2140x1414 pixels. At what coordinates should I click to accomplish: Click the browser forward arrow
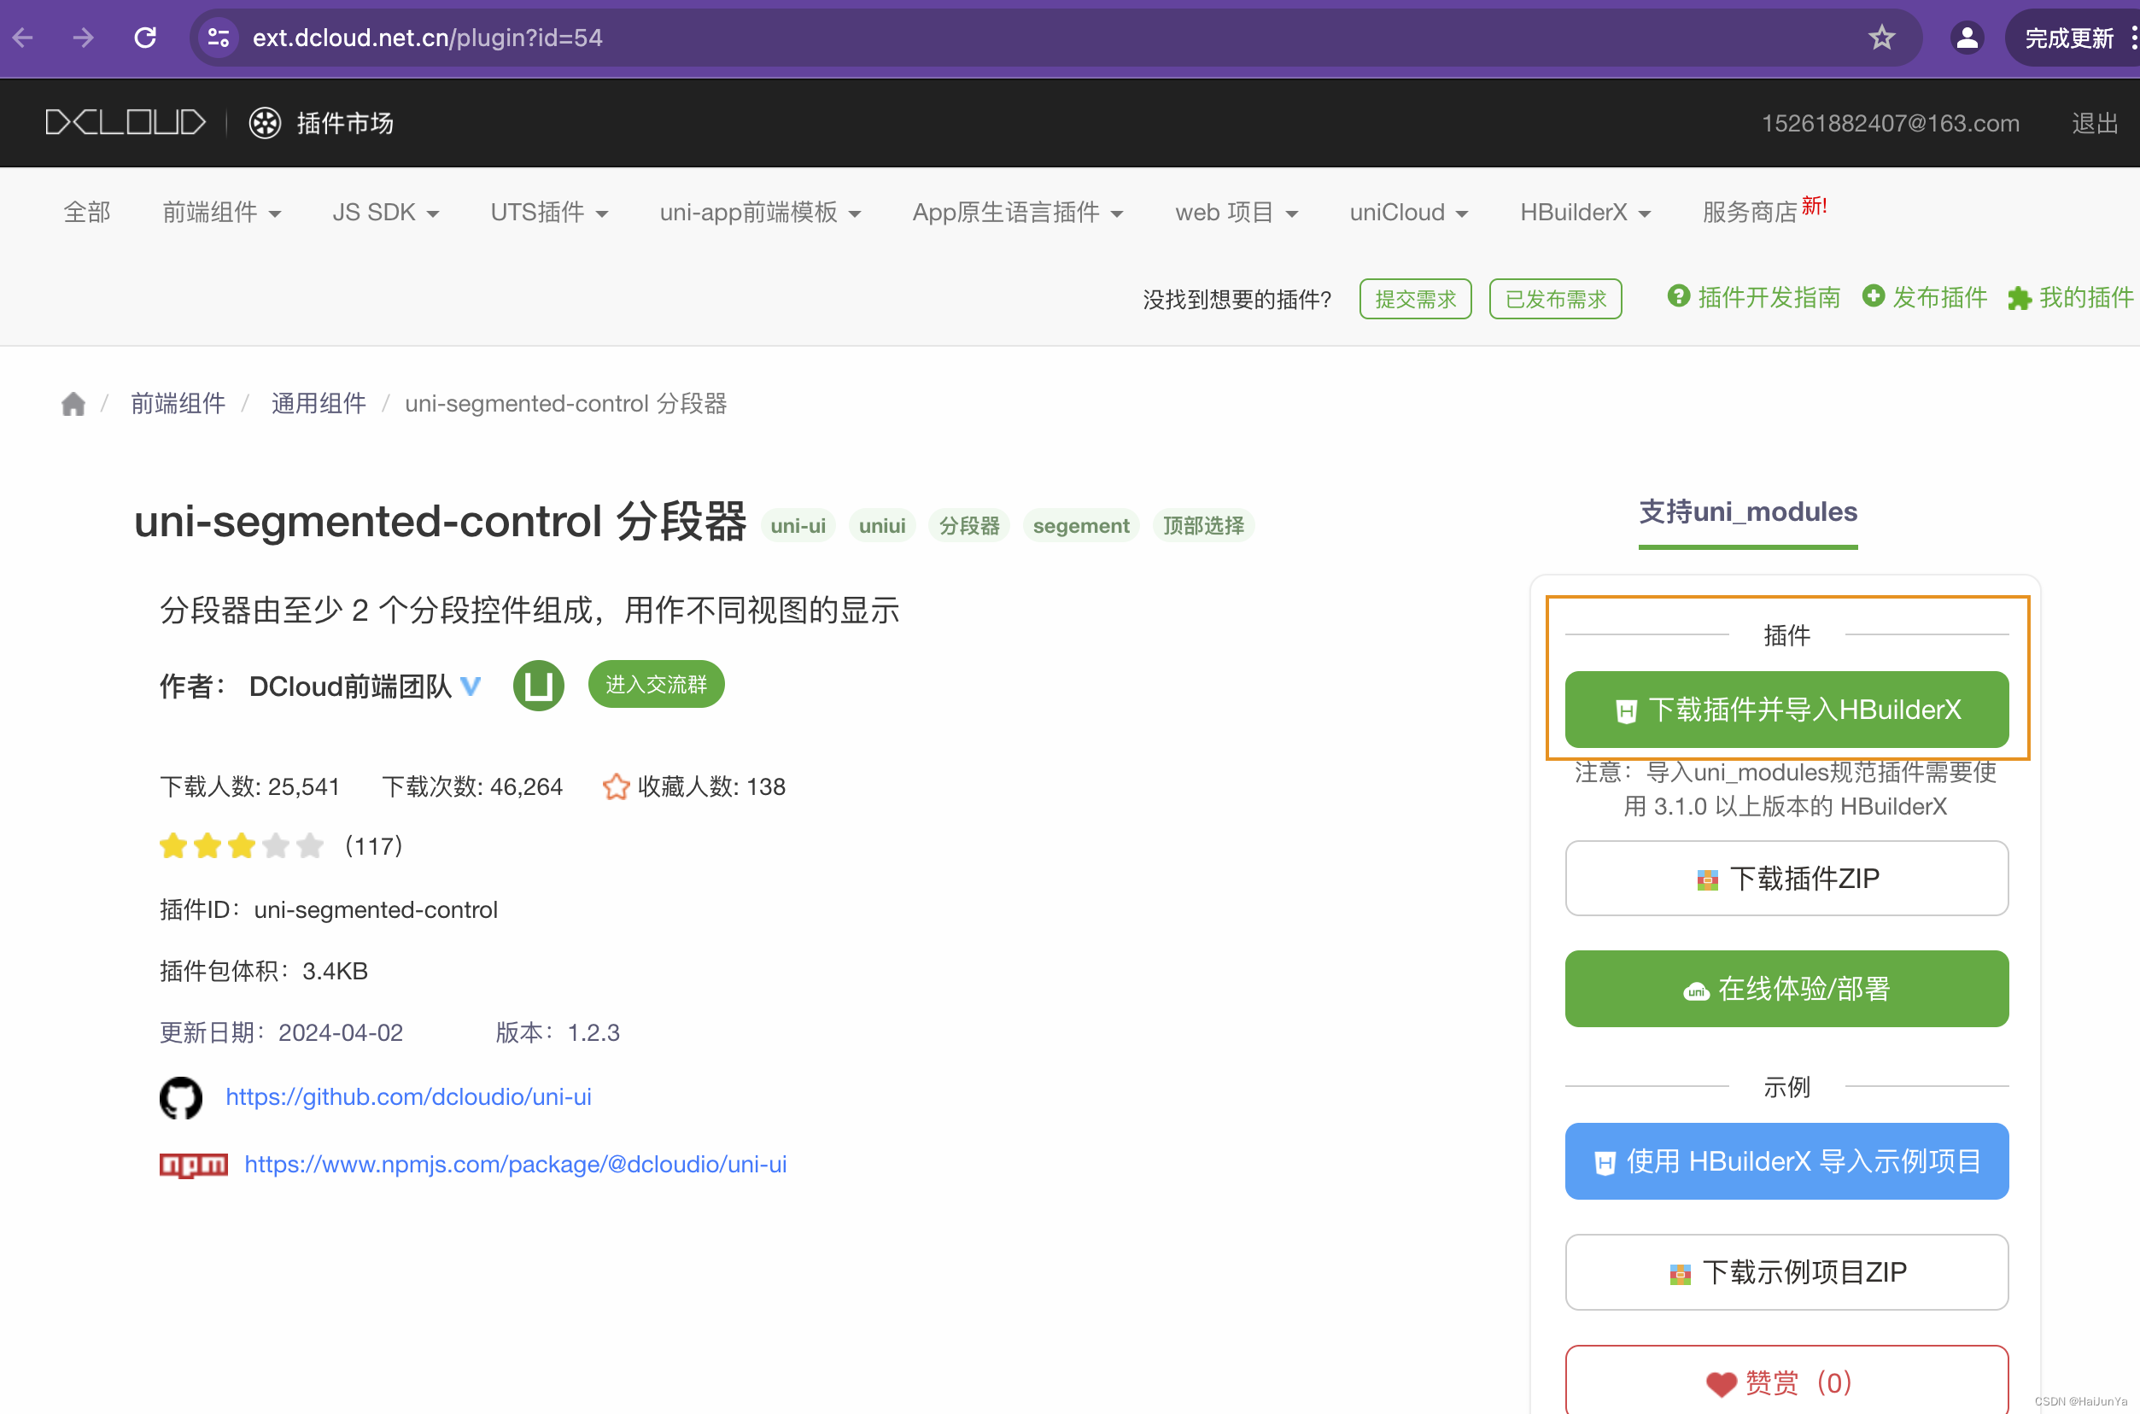pos(83,38)
